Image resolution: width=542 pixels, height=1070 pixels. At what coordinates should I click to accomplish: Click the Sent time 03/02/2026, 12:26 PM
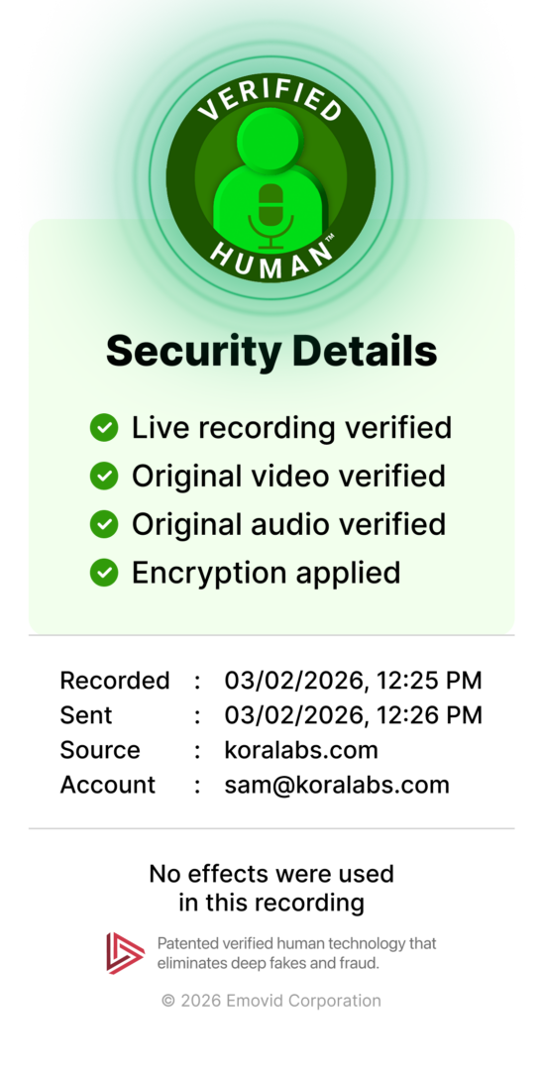pyautogui.click(x=353, y=715)
